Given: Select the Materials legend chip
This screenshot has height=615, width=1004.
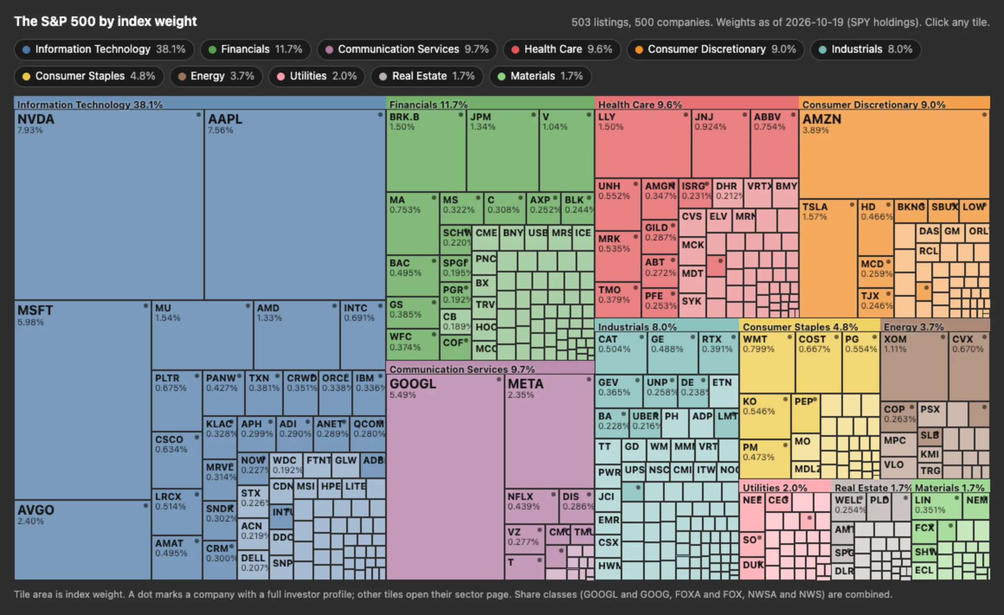Looking at the screenshot, I should 540,76.
